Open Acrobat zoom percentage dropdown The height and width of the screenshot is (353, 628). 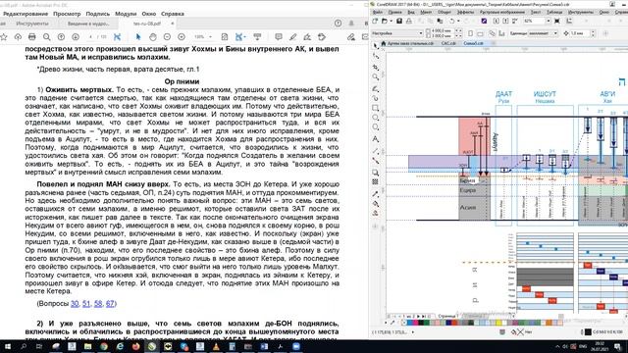tap(210, 37)
